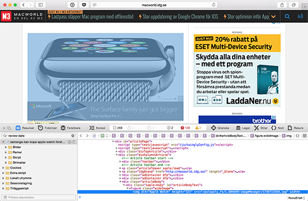Expand the Bilder folder

pyautogui.click(x=5, y=147)
